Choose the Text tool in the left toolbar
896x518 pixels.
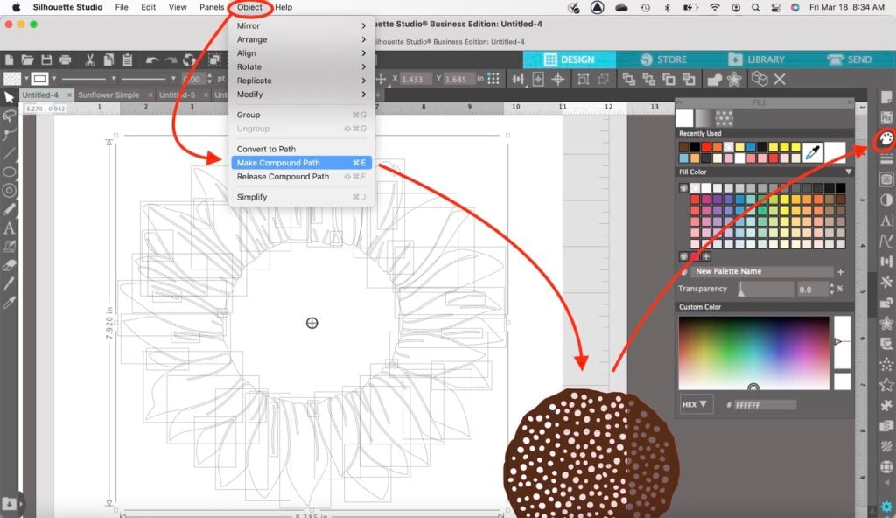[9, 228]
